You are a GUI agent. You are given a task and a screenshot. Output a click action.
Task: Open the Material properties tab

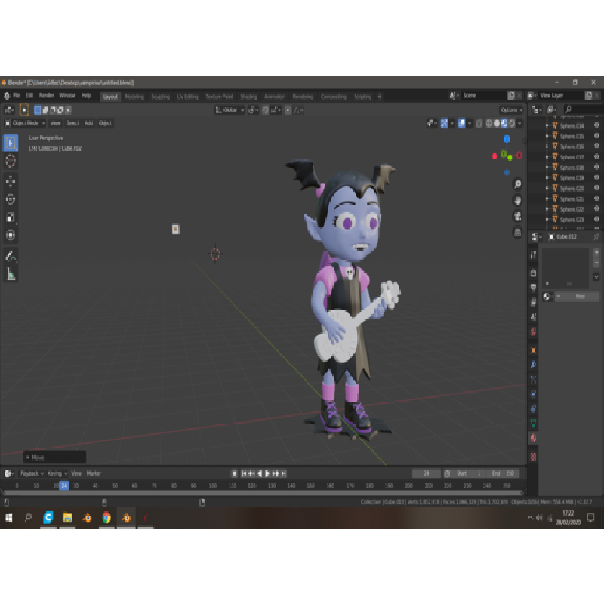[x=533, y=438]
